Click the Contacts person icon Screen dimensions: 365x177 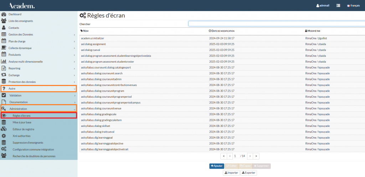[4, 28]
